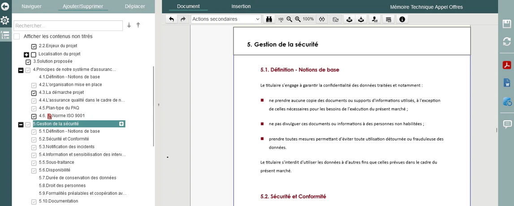The image size is (514, 206).
Task: Uncheck '2.2.Enjeux du projet' checkbox
Action: [34, 46]
